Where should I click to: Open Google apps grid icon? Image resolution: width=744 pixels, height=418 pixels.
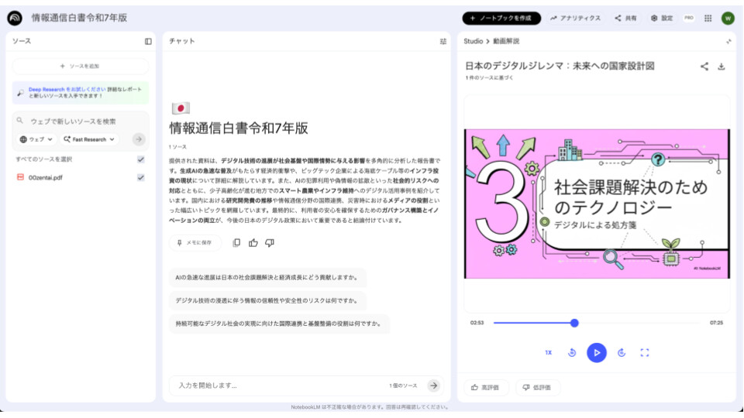click(x=708, y=18)
